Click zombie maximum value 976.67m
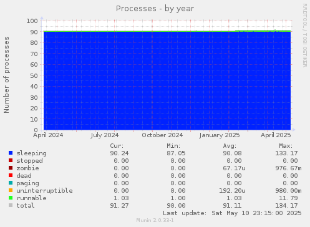Image resolution: width=310 pixels, height=227 pixels. tap(288, 168)
